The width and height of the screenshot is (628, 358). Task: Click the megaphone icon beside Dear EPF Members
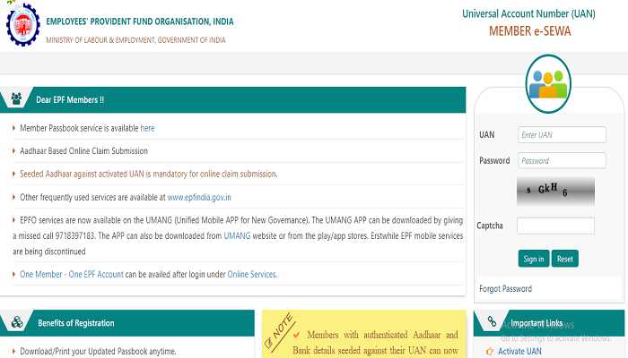(16, 99)
